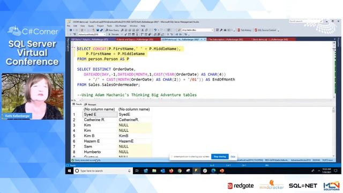Switch to the Messages tab
The width and height of the screenshot is (343, 193).
90,105
